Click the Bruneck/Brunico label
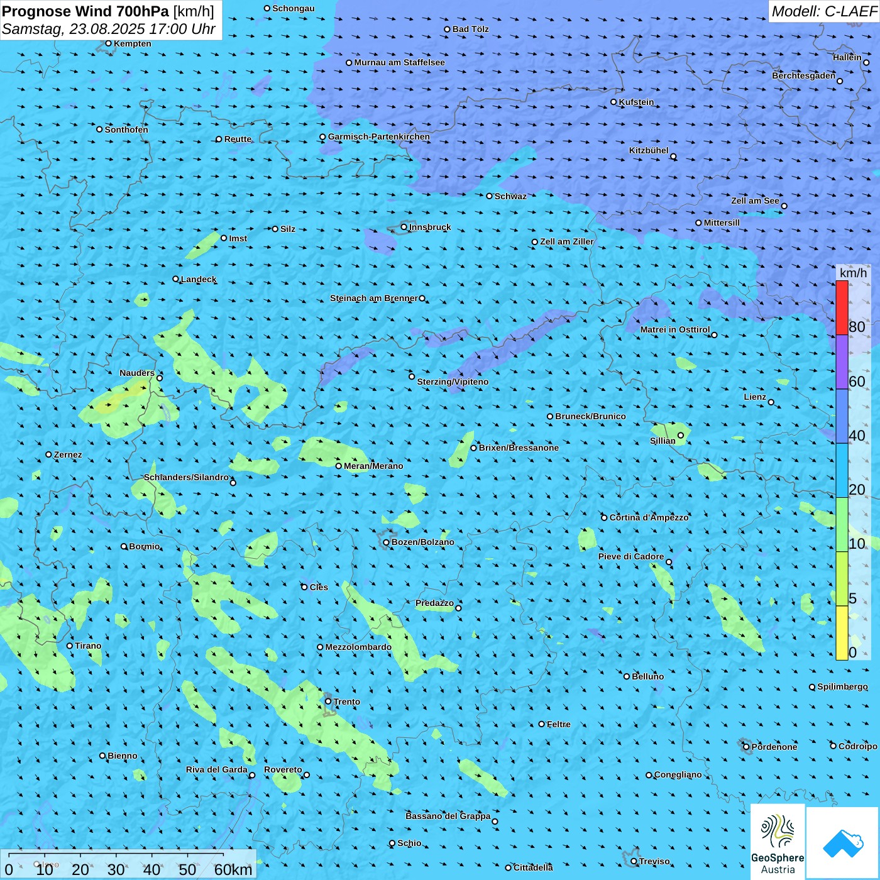The height and width of the screenshot is (880, 880). pos(590,416)
